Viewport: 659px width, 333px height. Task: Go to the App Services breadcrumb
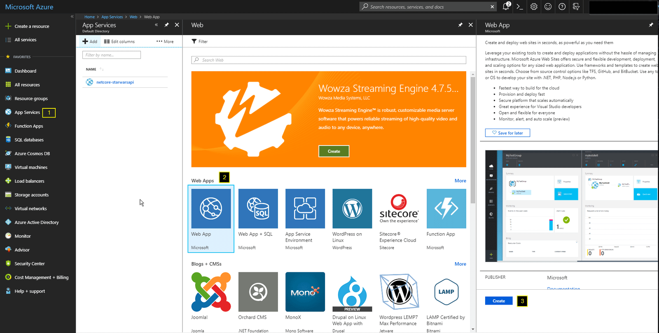112,17
